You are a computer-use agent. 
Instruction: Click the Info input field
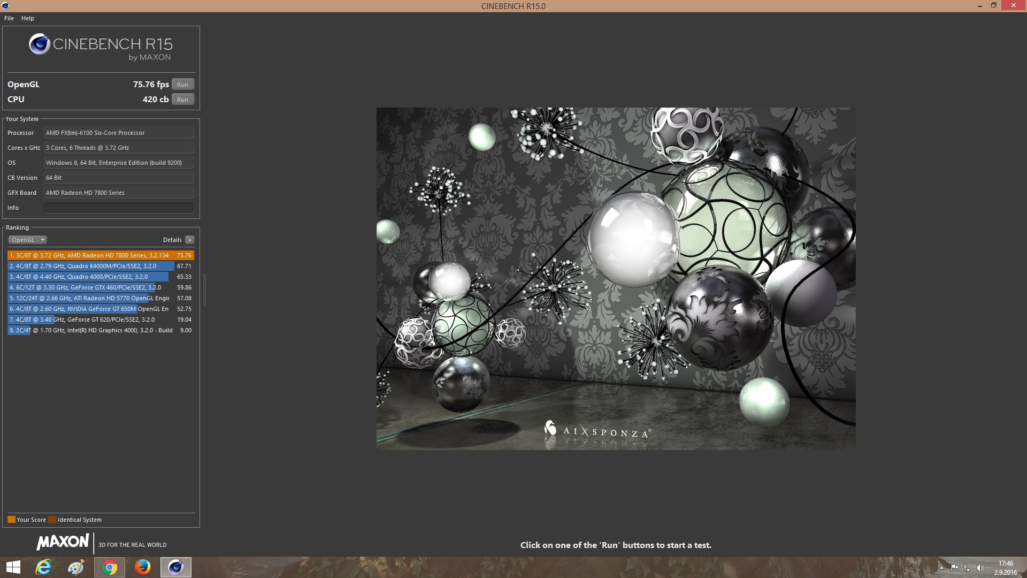coord(118,208)
